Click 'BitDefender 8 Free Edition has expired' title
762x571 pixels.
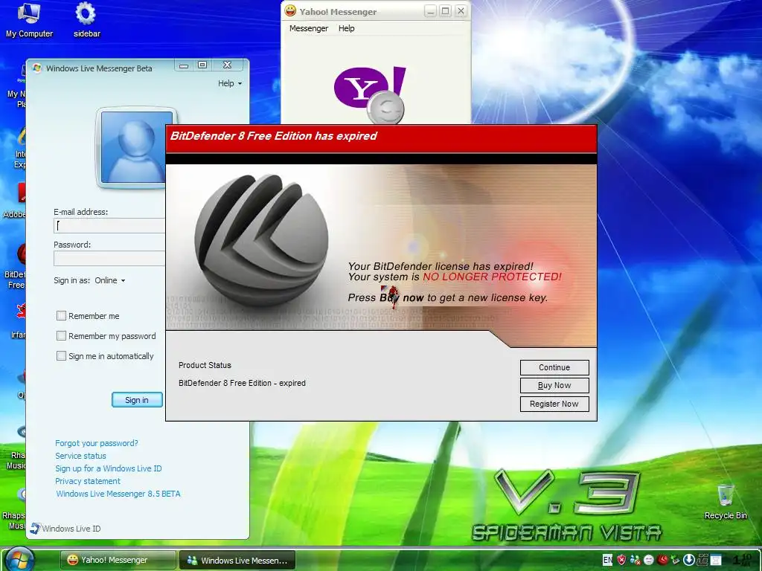(x=273, y=136)
